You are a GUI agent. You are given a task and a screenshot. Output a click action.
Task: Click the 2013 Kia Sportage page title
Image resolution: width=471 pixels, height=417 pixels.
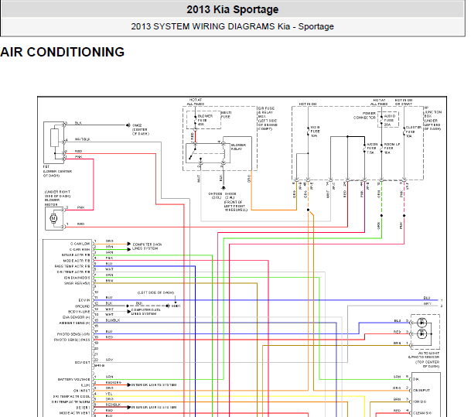tap(233, 9)
